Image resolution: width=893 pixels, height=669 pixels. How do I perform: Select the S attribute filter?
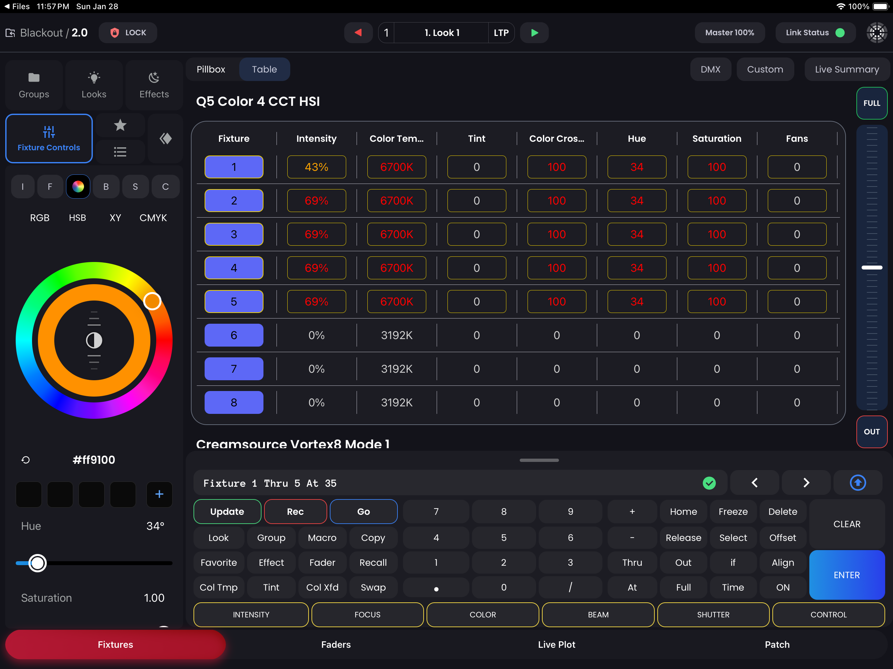(135, 187)
